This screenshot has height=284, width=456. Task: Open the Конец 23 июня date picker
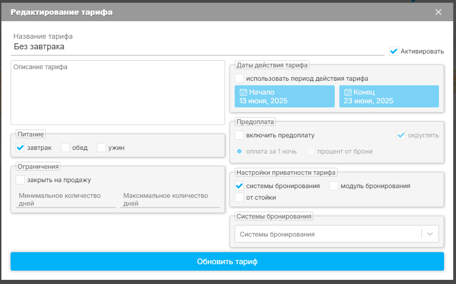pyautogui.click(x=389, y=96)
